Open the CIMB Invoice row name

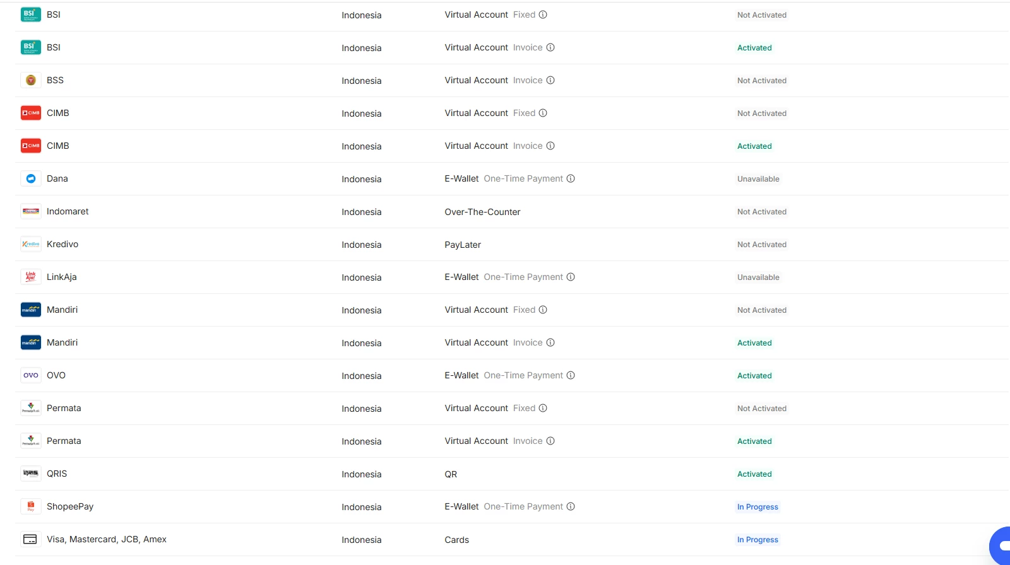[58, 146]
